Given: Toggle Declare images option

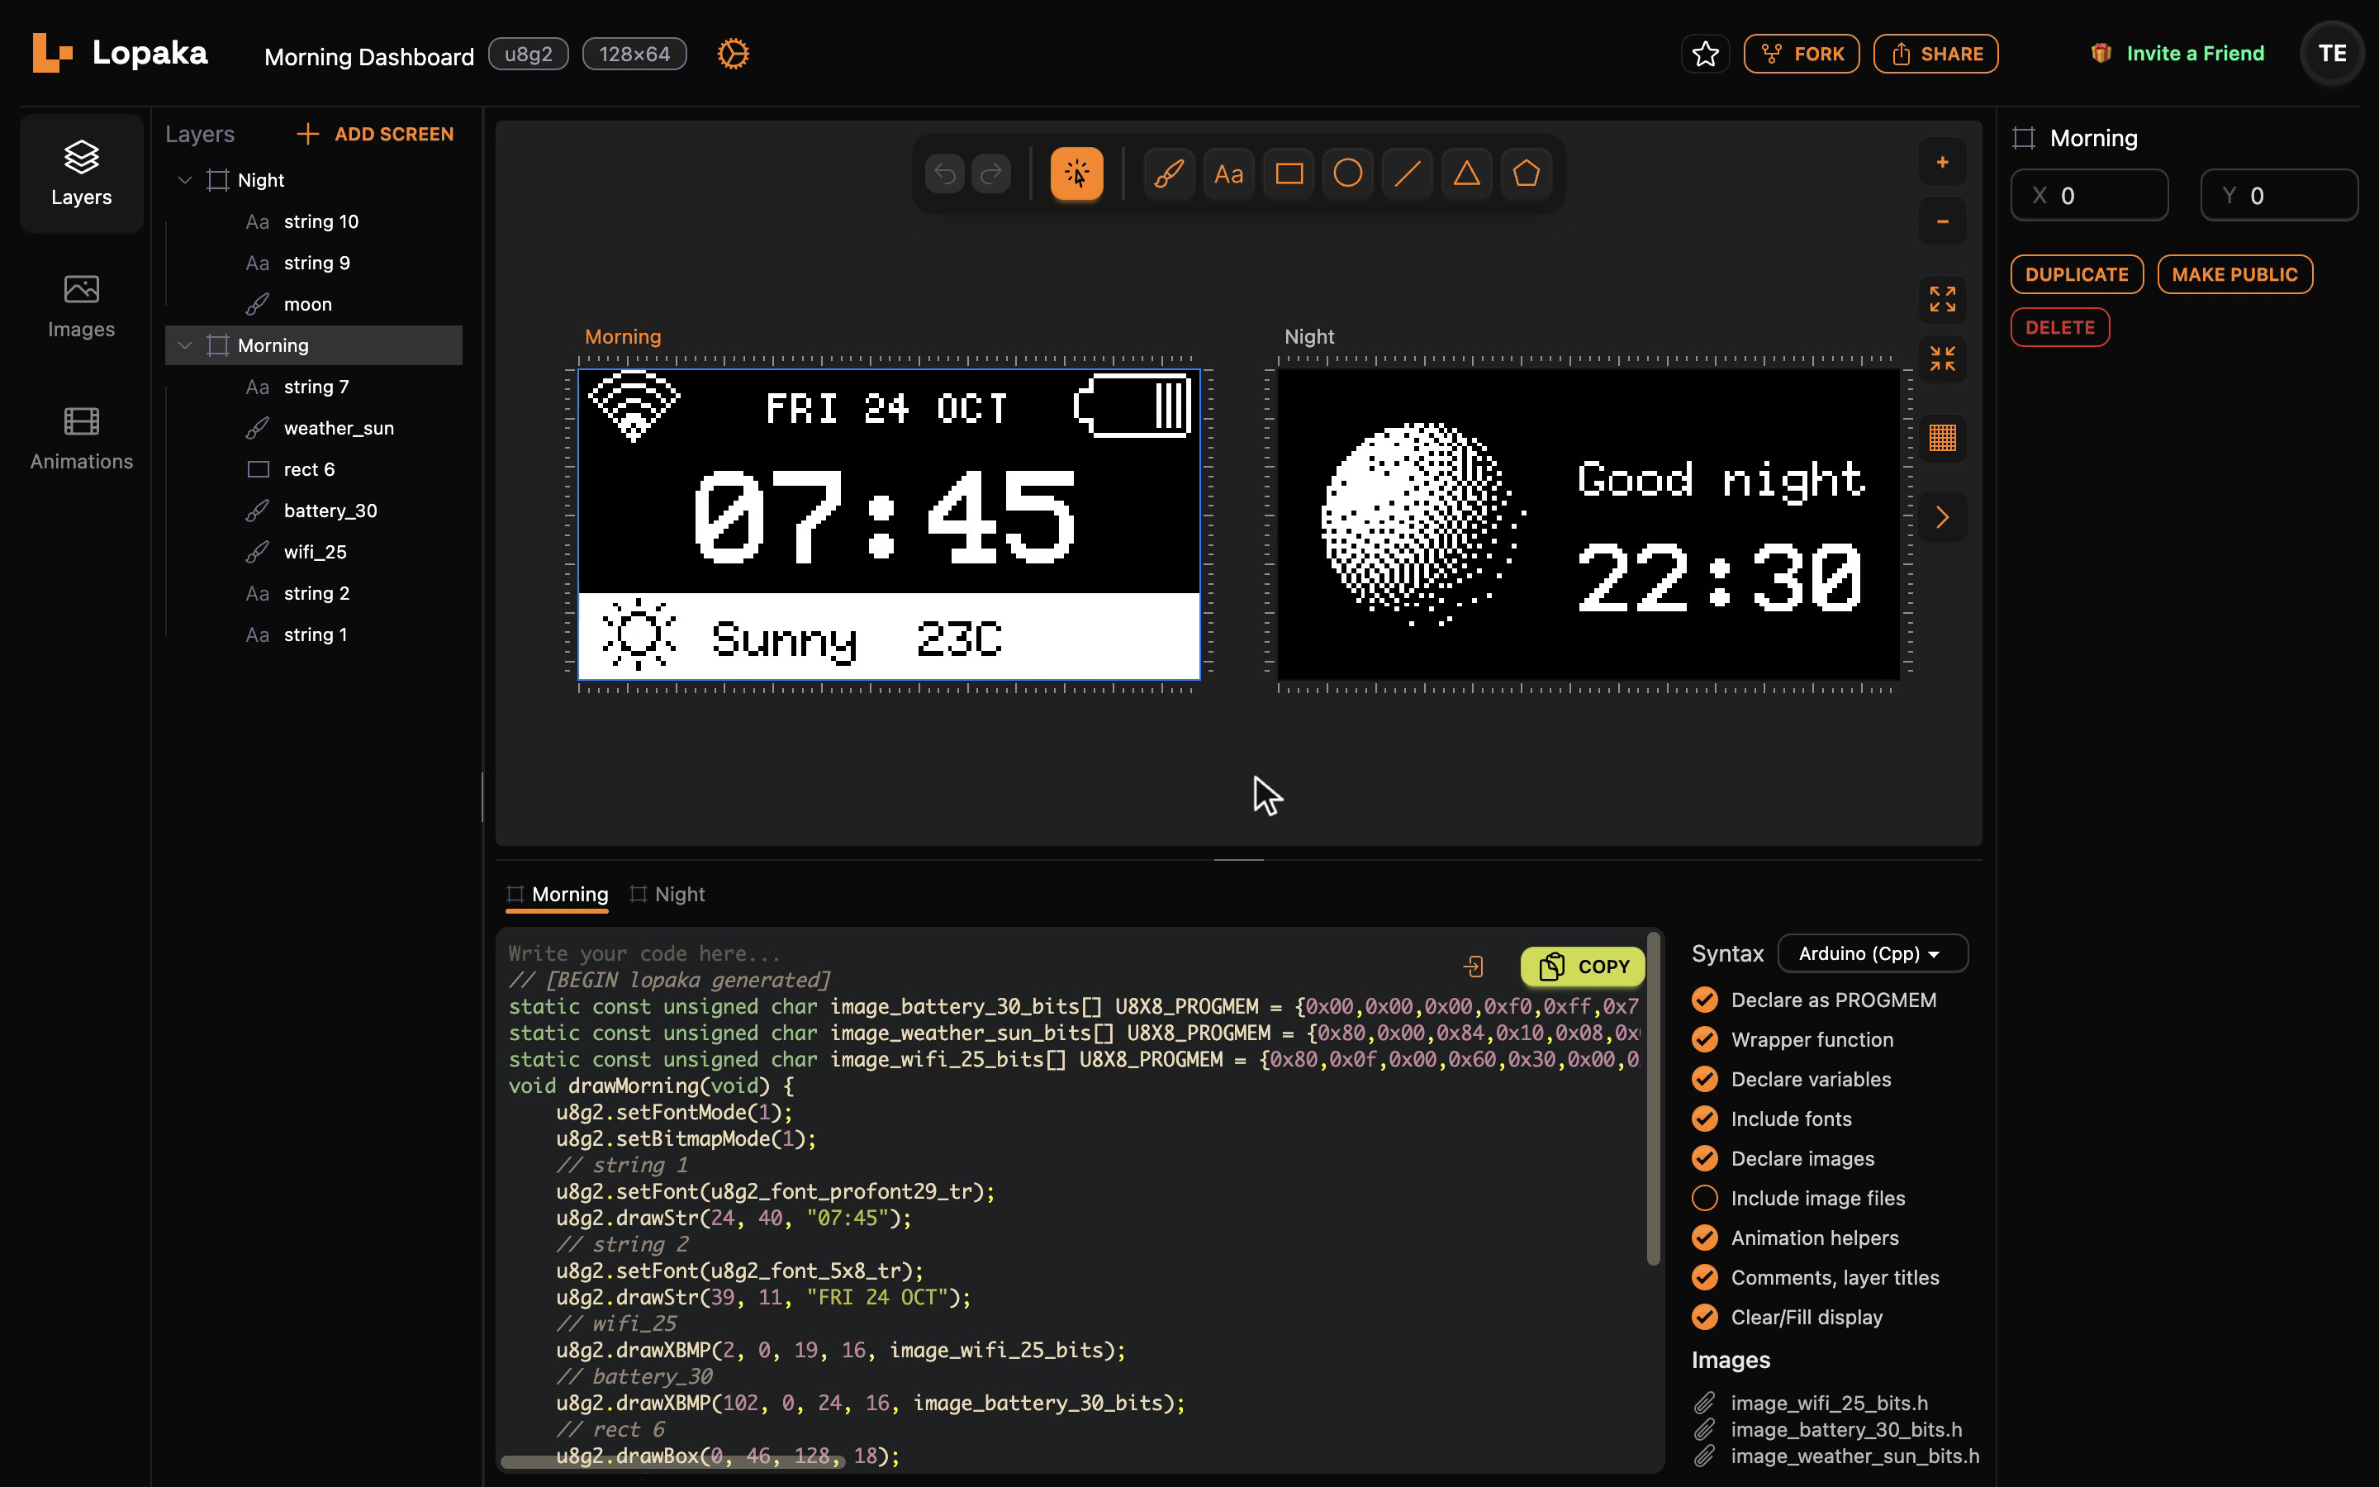Looking at the screenshot, I should 1705,1158.
